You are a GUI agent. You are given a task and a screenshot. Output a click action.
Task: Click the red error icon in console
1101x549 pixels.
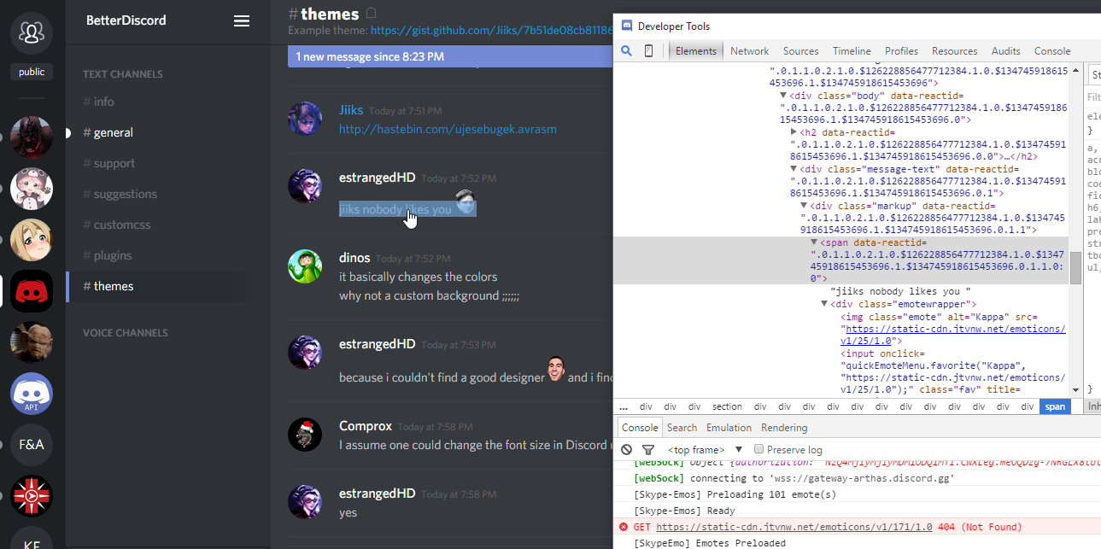[624, 527]
